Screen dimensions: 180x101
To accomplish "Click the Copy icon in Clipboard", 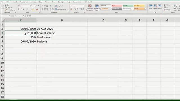I will 6,8.
